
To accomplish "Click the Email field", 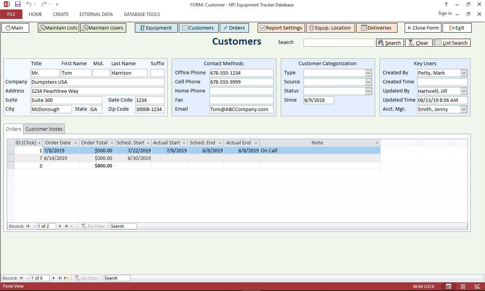I will coord(241,110).
